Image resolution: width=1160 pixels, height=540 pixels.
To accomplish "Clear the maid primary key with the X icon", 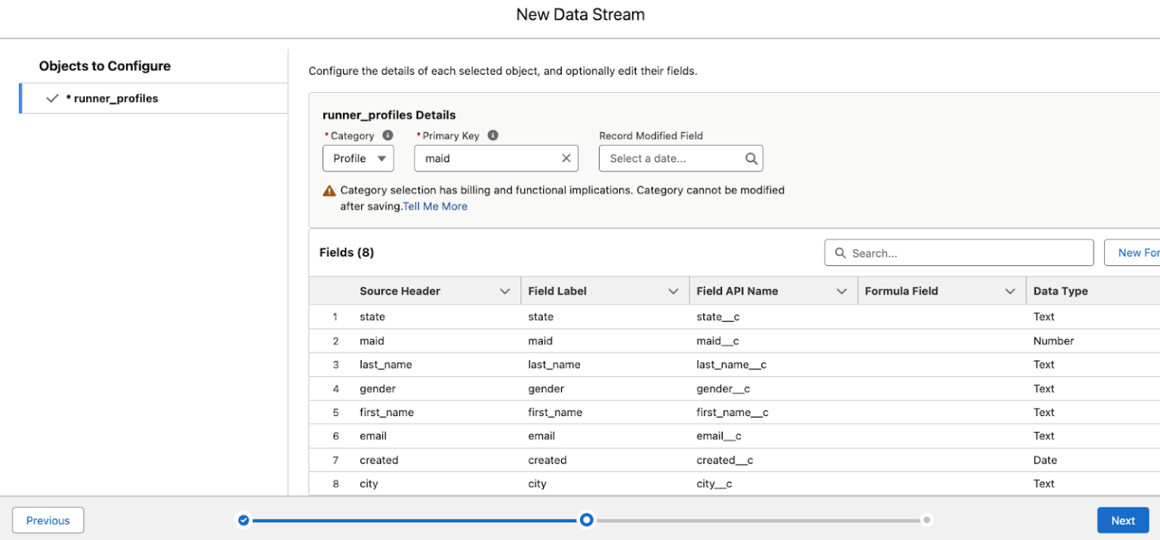I will tap(566, 158).
